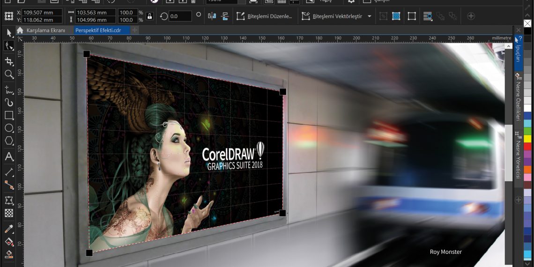Click the gear options icon in top toolbar
Image resolution: width=534 pixels, height=267 pixels.
click(x=351, y=1)
